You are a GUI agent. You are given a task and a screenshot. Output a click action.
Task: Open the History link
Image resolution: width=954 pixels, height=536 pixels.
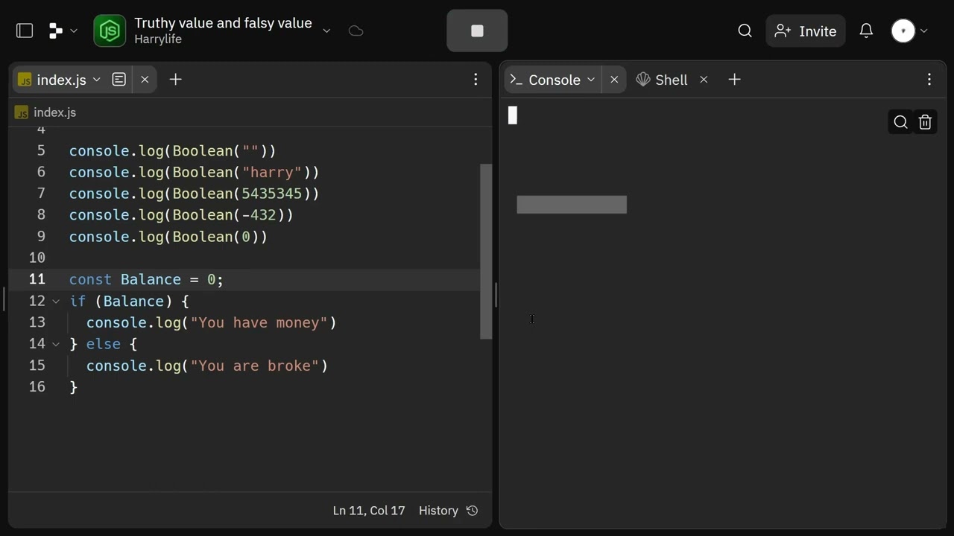438,511
